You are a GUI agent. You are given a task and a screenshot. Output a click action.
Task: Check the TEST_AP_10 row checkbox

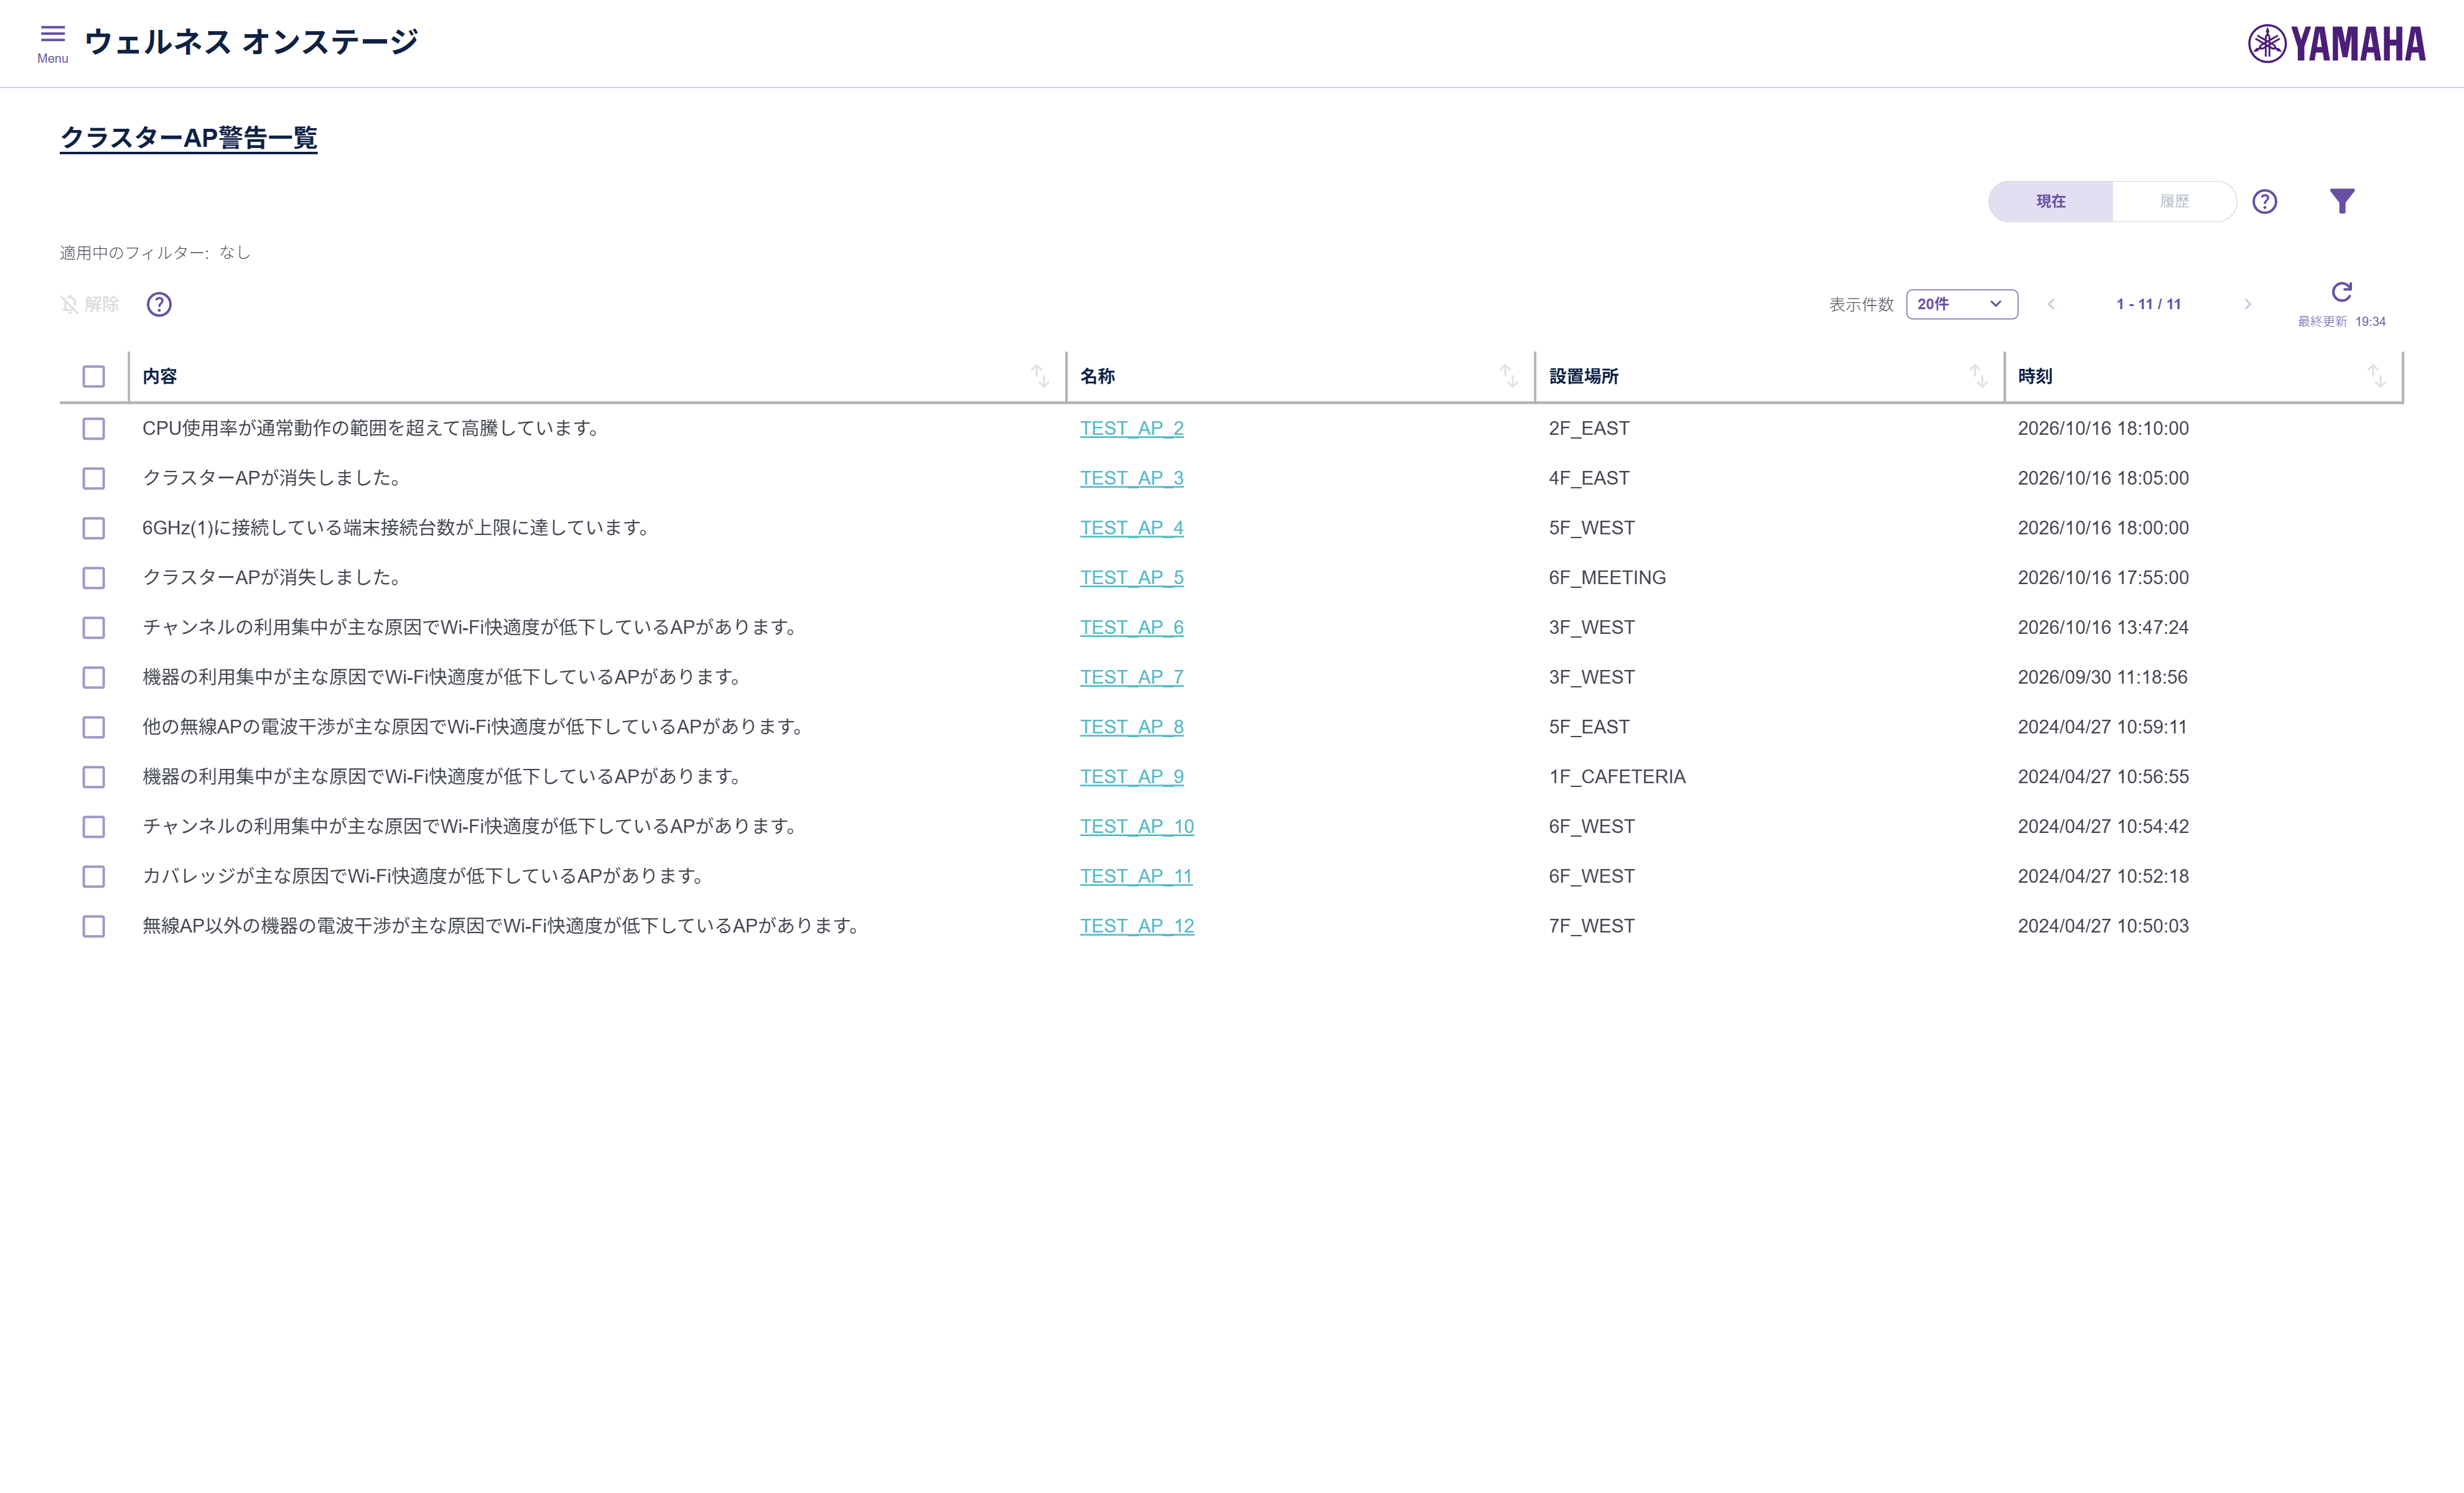(x=94, y=827)
